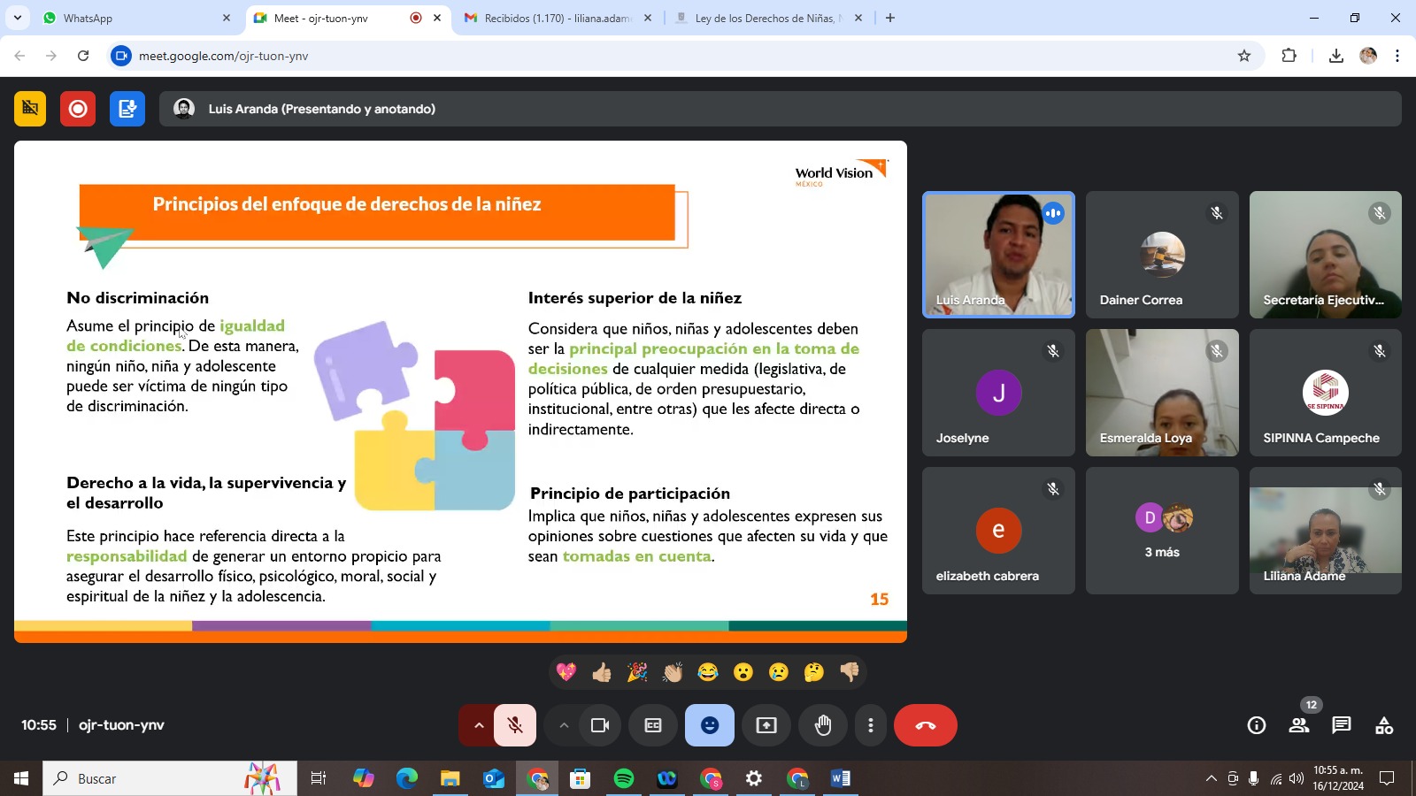Open the browser extensions puzzle icon

pyautogui.click(x=1289, y=56)
